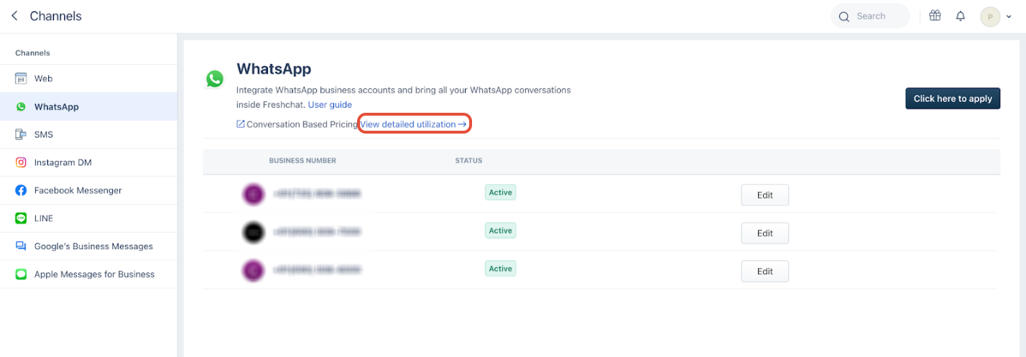Image resolution: width=1026 pixels, height=357 pixels.
Task: Click the third row's Active status badge
Action: 501,269
